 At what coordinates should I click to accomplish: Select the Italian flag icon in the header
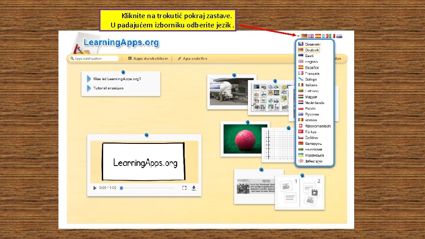point(332,36)
